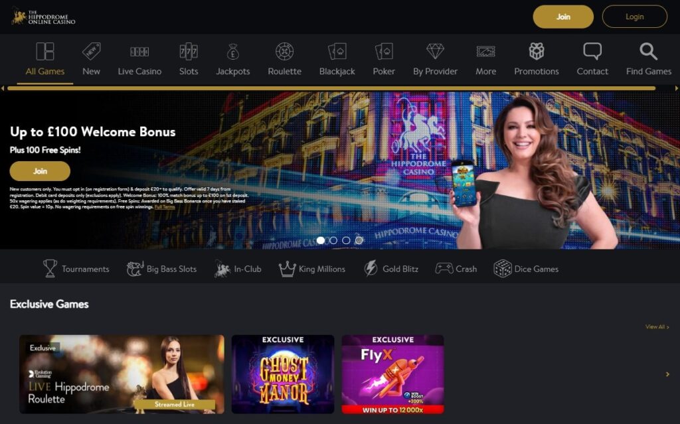This screenshot has height=424, width=680.
Task: Open the Tournaments text link
Action: click(x=86, y=269)
